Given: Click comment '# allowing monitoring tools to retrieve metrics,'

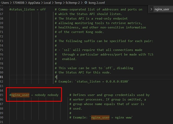Looking at the screenshot, I should point(99,23).
